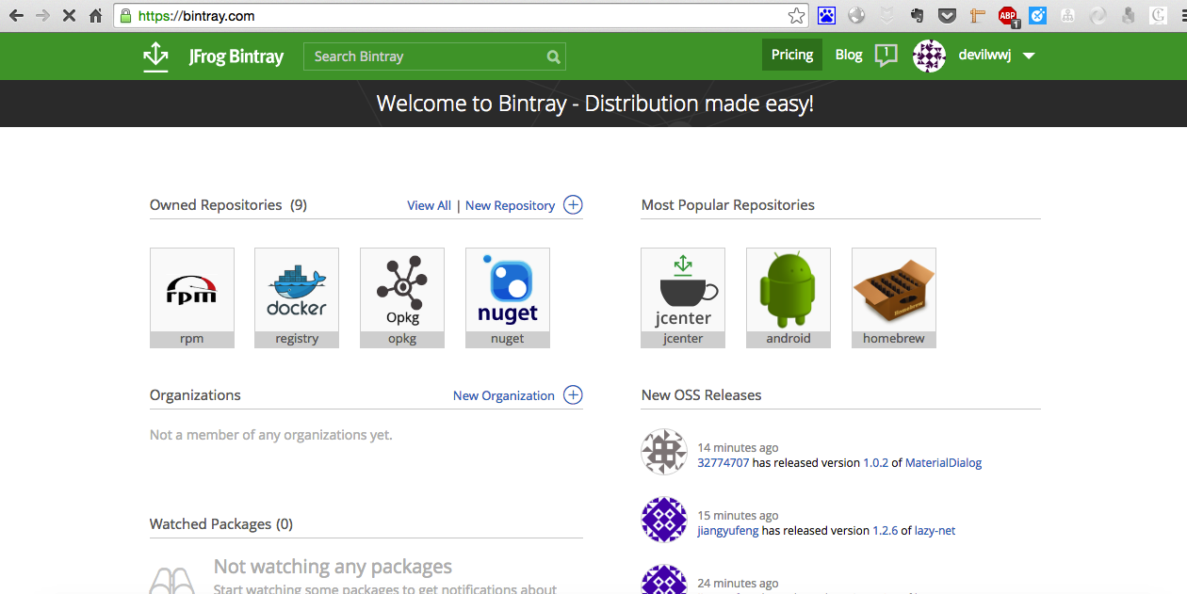The image size is (1187, 594).
Task: Open version 1.2.6 release link
Action: click(886, 530)
